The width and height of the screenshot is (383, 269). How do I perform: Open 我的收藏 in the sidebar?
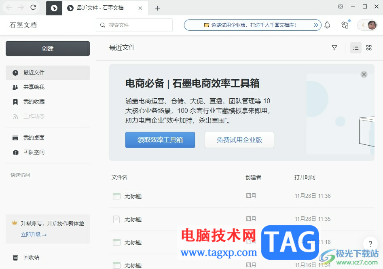tap(48, 102)
